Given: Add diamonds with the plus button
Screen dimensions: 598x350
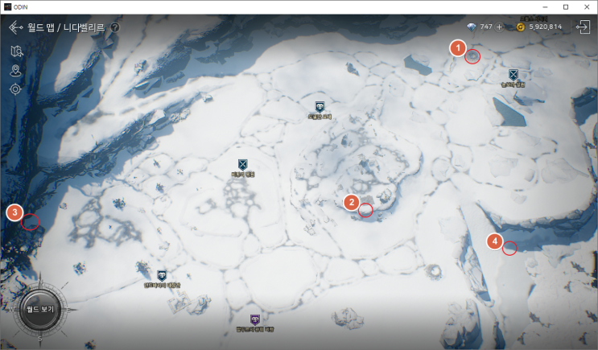Looking at the screenshot, I should coord(499,27).
